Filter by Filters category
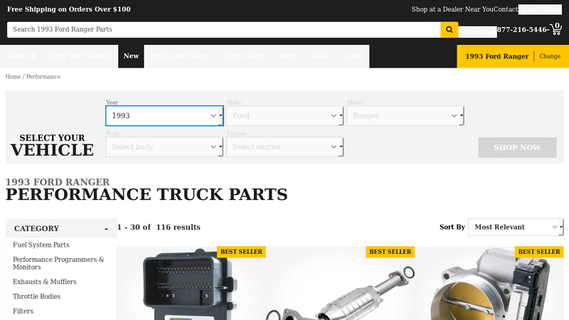Screen dimensions: 569x320 click(23, 311)
